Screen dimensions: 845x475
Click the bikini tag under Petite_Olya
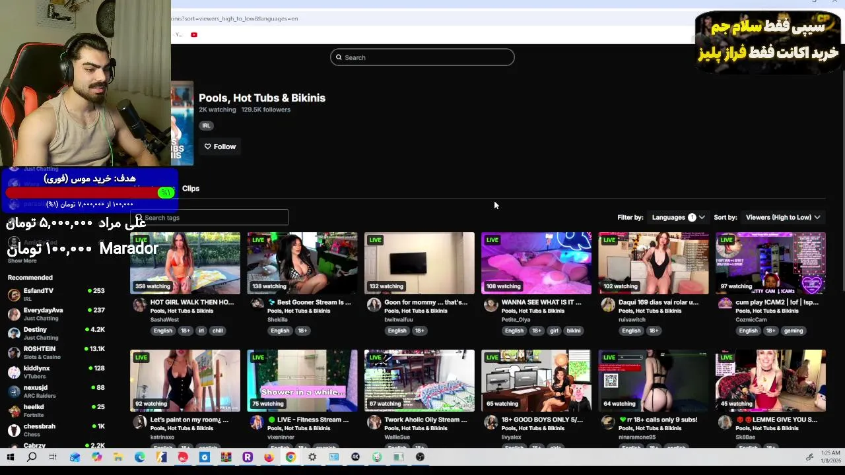573,331
